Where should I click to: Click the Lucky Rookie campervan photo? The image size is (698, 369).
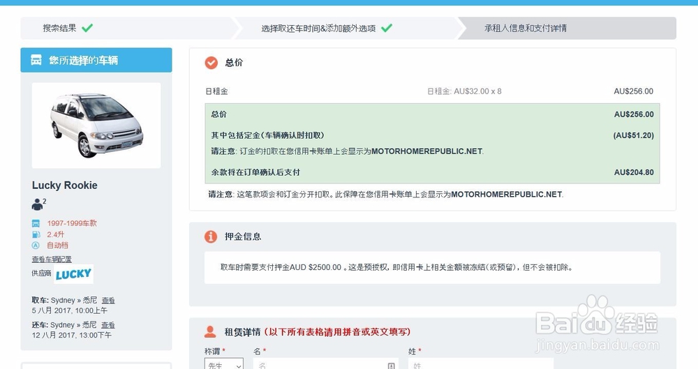coord(96,126)
